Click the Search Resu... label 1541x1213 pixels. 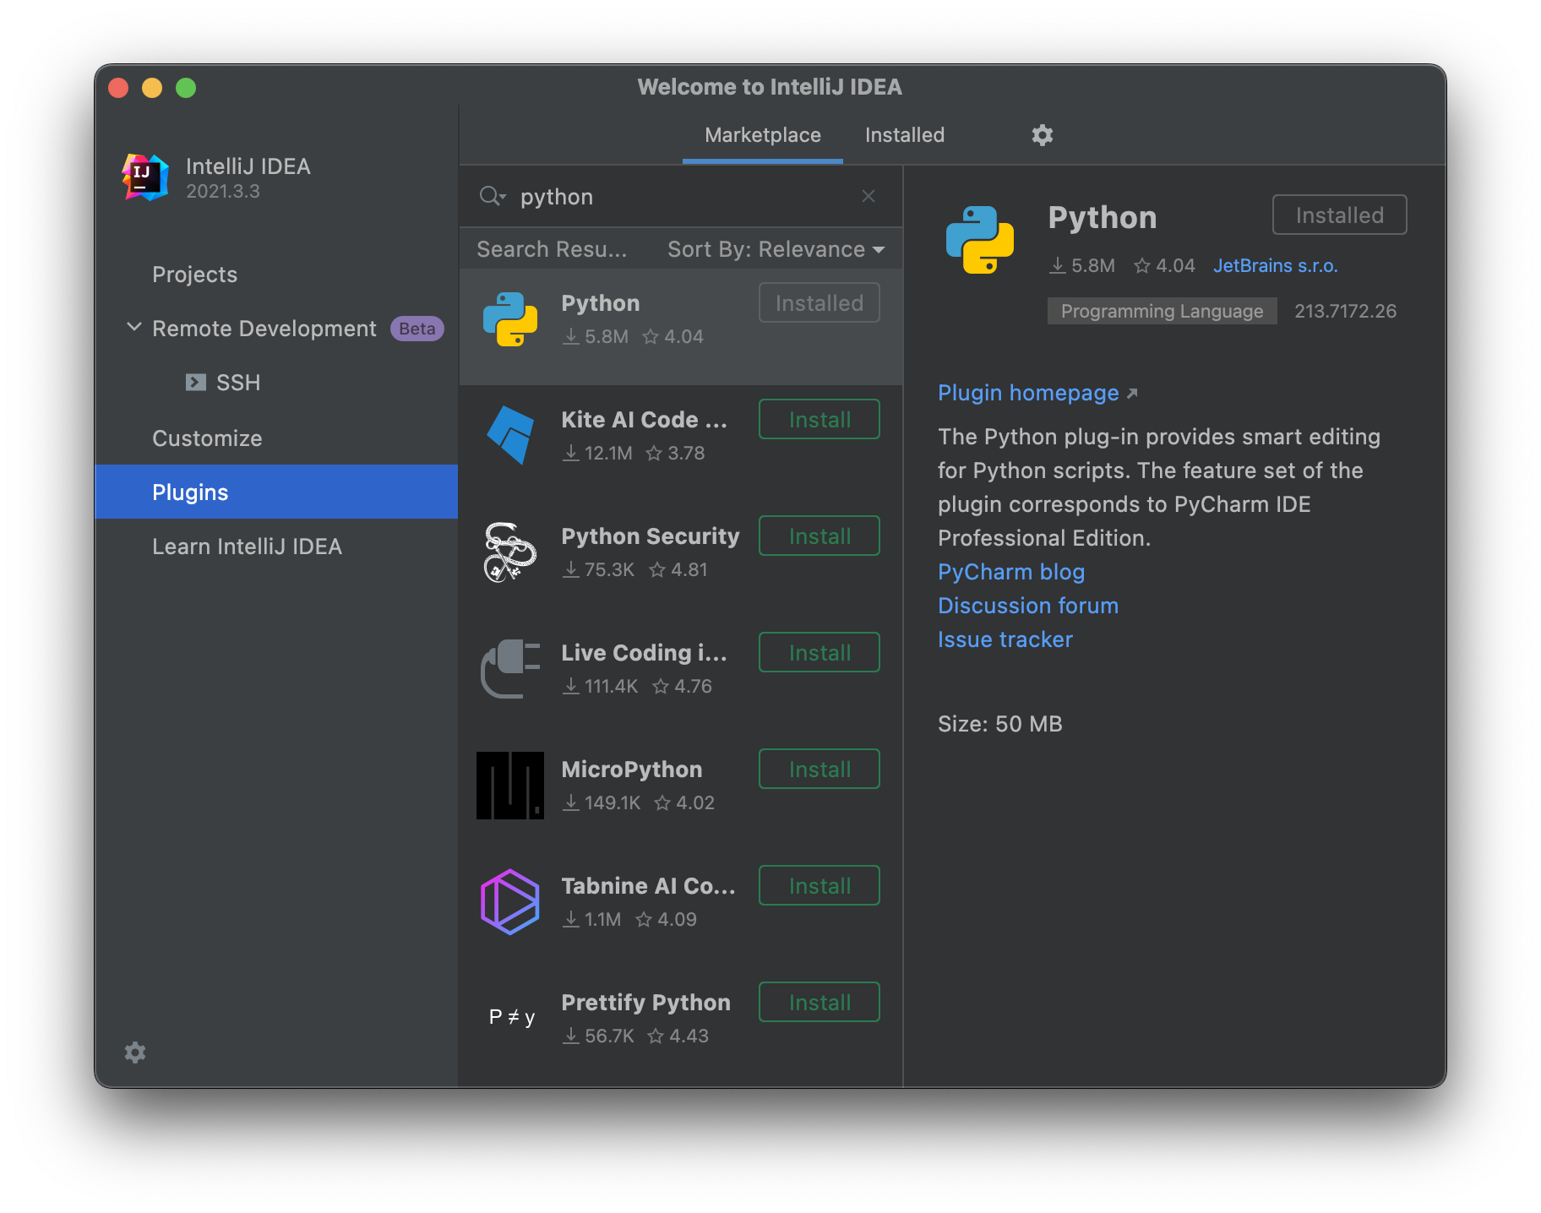(x=552, y=249)
